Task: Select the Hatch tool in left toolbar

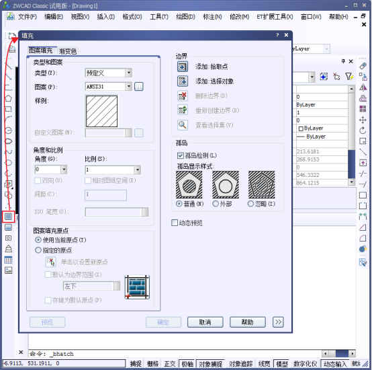Action: (8, 217)
